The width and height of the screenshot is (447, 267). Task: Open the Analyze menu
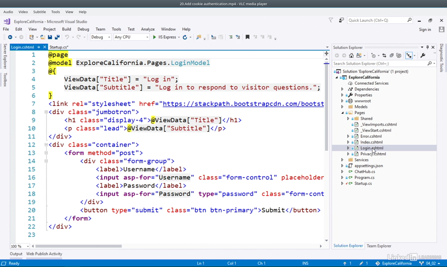148,29
